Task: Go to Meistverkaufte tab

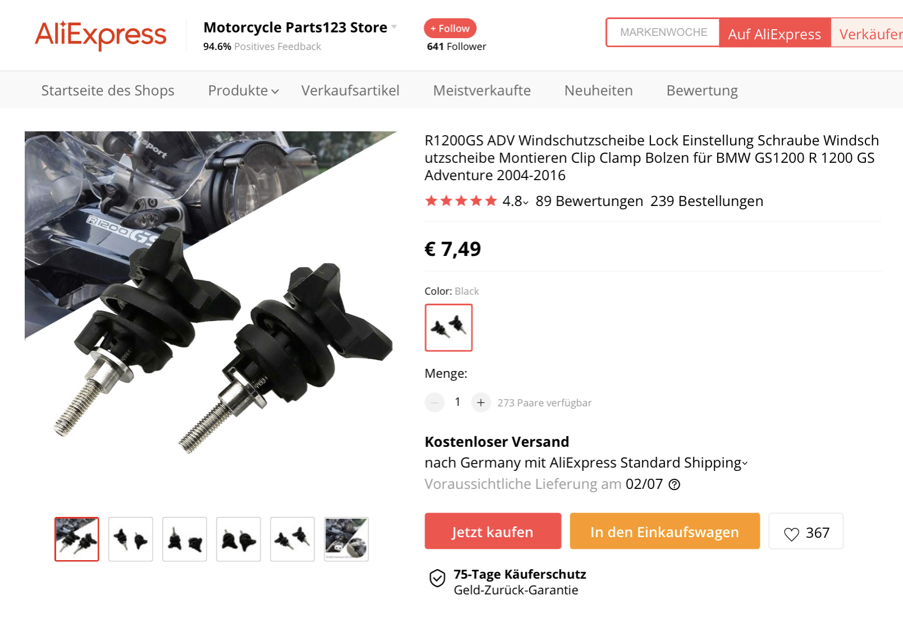Action: 482,90
